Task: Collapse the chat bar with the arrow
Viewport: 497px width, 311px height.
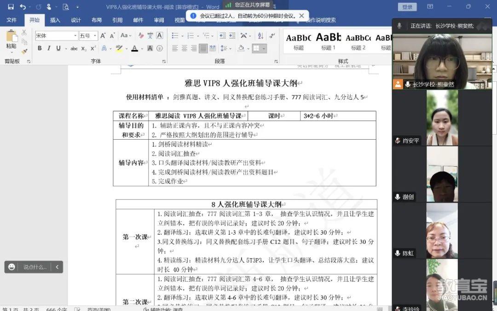Action: [x=57, y=267]
